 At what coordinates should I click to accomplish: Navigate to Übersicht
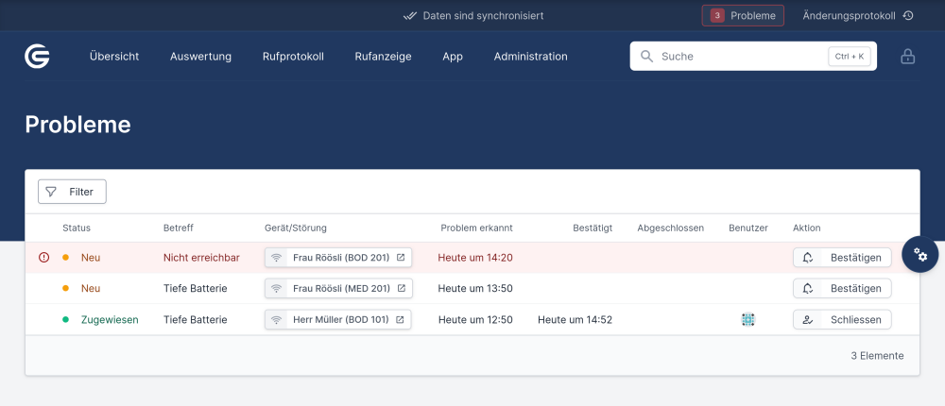point(114,57)
